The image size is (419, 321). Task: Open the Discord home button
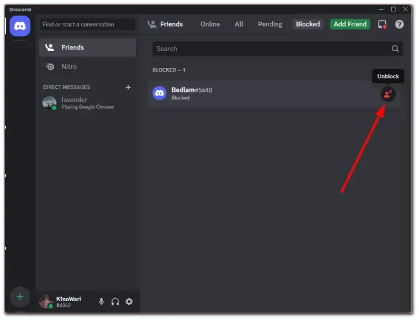click(20, 26)
